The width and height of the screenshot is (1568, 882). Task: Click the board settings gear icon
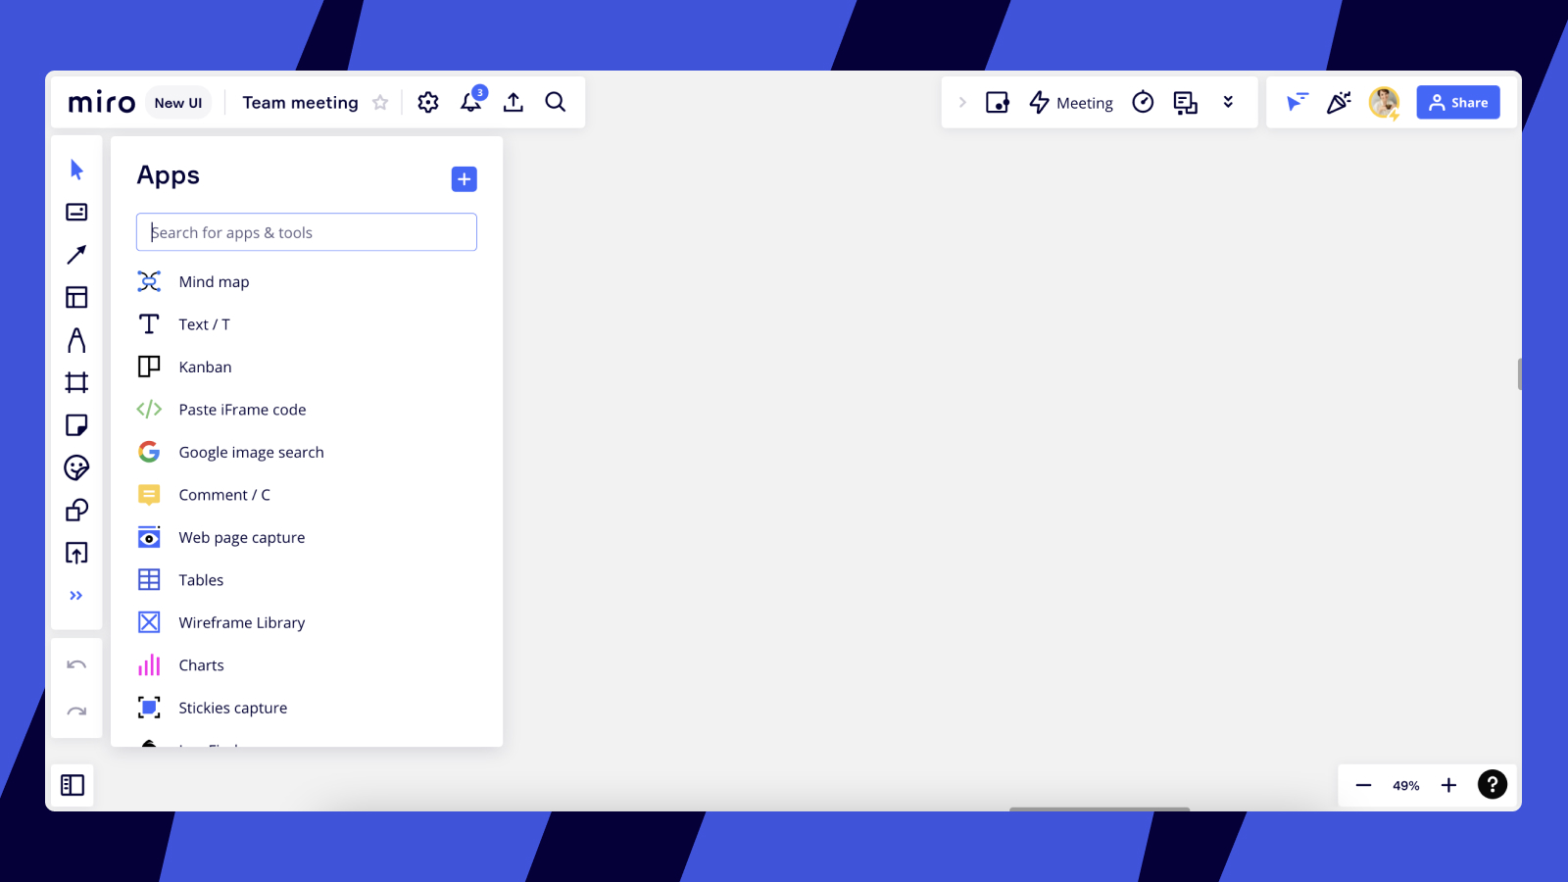coord(428,103)
